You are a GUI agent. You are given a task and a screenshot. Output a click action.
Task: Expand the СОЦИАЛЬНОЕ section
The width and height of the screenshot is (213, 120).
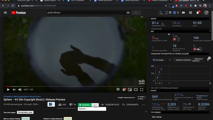point(210,29)
